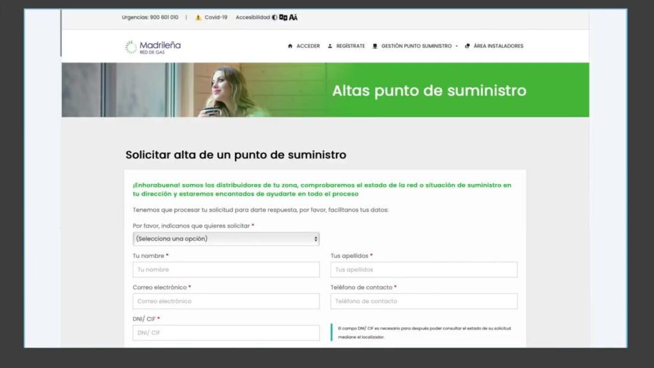Open the Acceder menu item

pos(308,46)
